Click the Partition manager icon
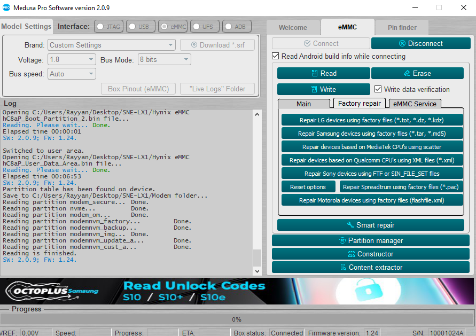476x336 pixels. tap(342, 240)
